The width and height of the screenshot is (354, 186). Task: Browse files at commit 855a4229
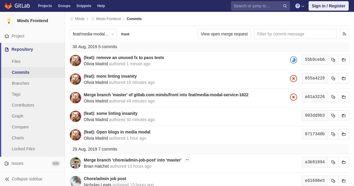[x=344, y=78]
